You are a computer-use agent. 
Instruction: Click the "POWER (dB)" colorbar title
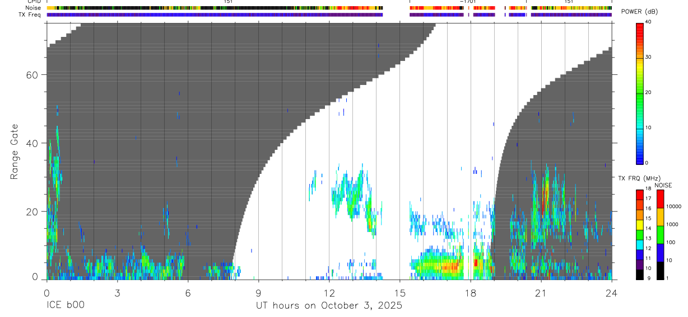639,12
